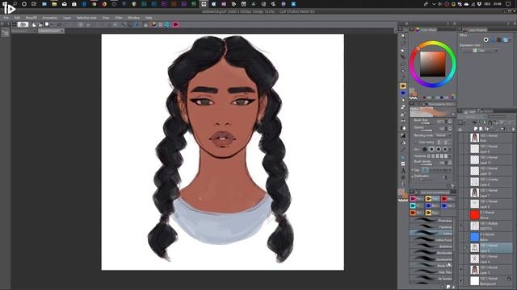Click the Save icon in command bar

click(47, 24)
